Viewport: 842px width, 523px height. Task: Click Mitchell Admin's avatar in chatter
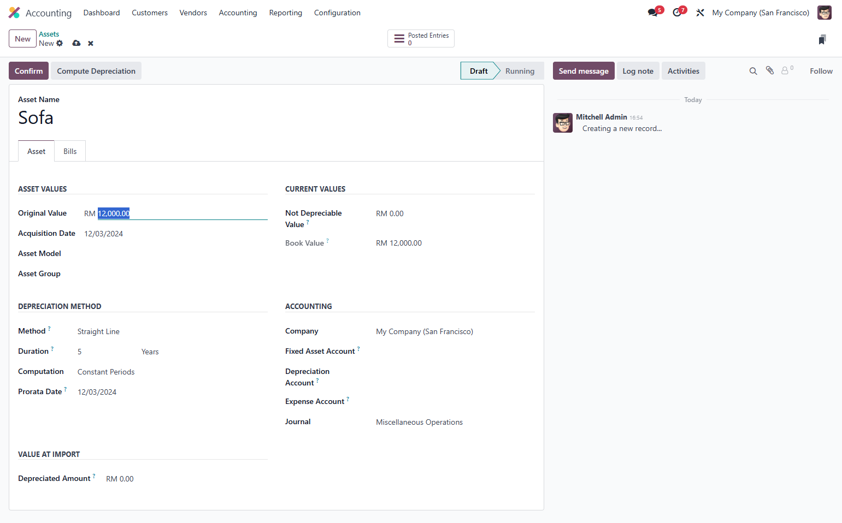[563, 123]
